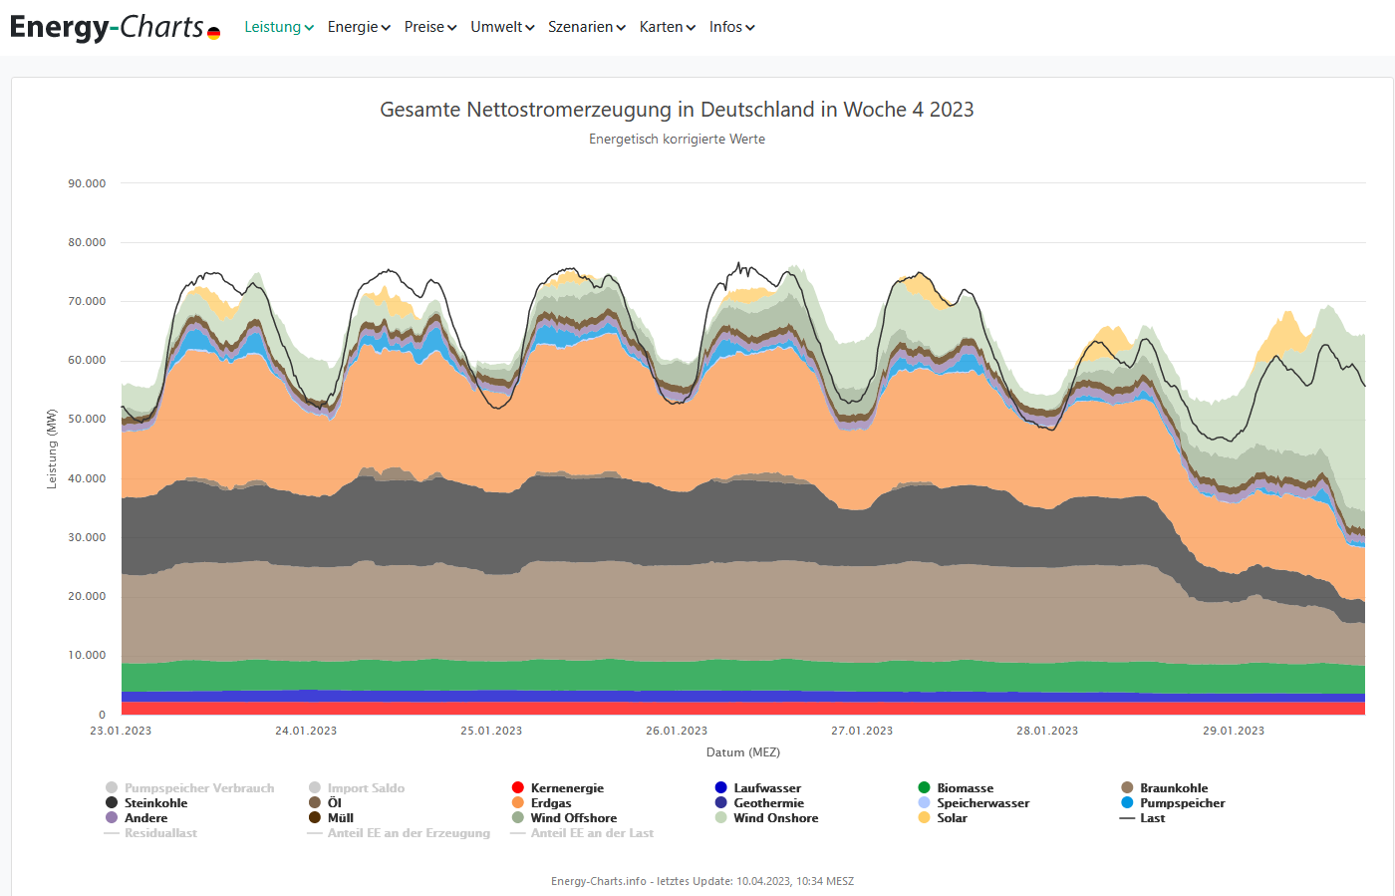This screenshot has height=896, width=1395.
Task: Click the Leistung (MW) axis title
Action: point(52,448)
